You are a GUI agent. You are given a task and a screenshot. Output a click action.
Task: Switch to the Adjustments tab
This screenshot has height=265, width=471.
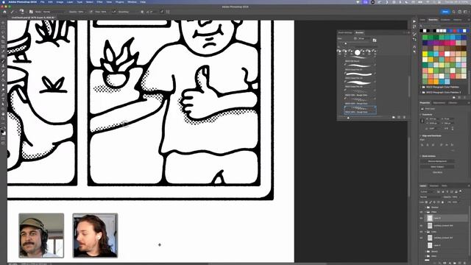tap(439, 103)
